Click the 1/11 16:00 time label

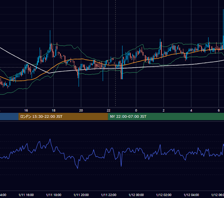[26, 195]
